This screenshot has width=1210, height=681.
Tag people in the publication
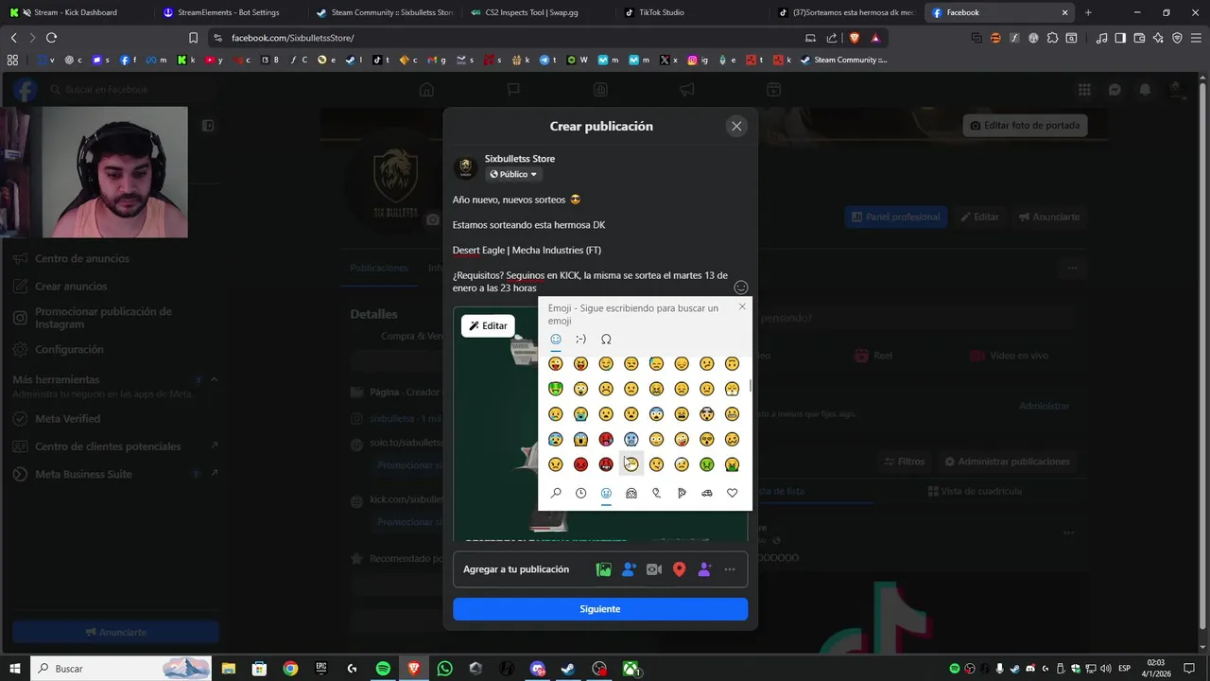(629, 569)
